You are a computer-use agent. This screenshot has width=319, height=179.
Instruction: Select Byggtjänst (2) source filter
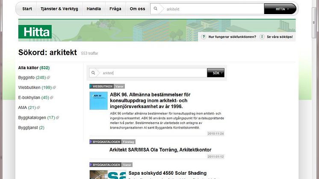tap(31, 128)
